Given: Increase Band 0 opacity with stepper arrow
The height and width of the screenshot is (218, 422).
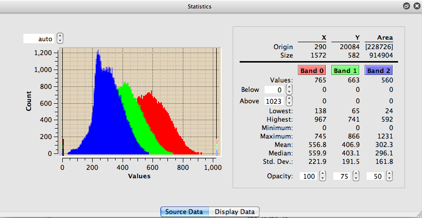Looking at the screenshot, I should click(x=322, y=174).
